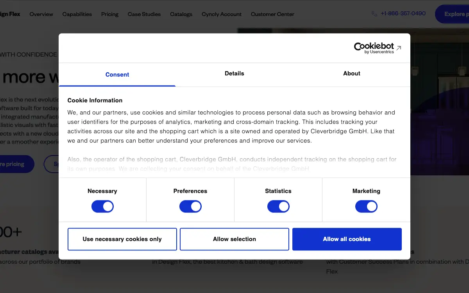Open the Cyncly Account link
This screenshot has width=469, height=293.
(222, 14)
